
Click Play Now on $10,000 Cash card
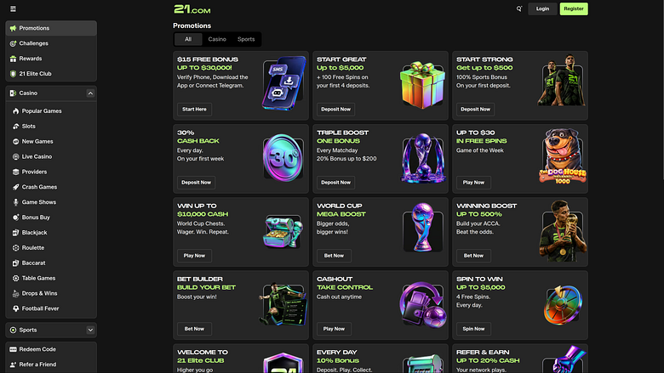[x=194, y=256]
